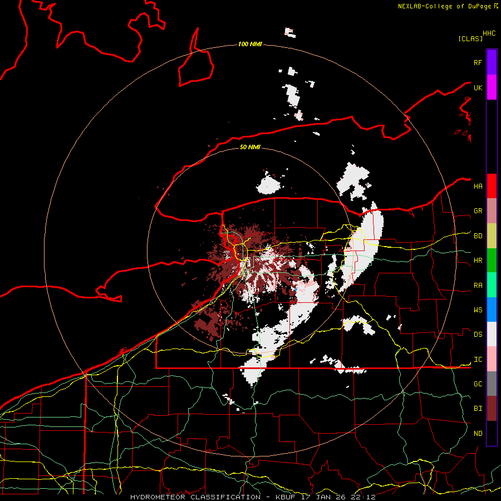Click the UK magenta legend swatch

(492, 87)
